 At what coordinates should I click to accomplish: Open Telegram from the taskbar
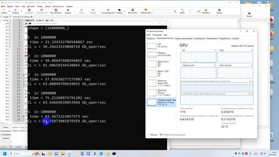(x=101, y=154)
